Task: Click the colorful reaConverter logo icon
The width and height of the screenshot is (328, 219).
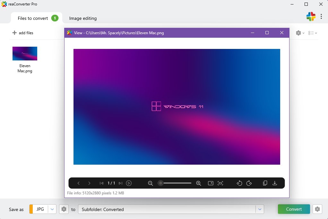Action: [311, 16]
